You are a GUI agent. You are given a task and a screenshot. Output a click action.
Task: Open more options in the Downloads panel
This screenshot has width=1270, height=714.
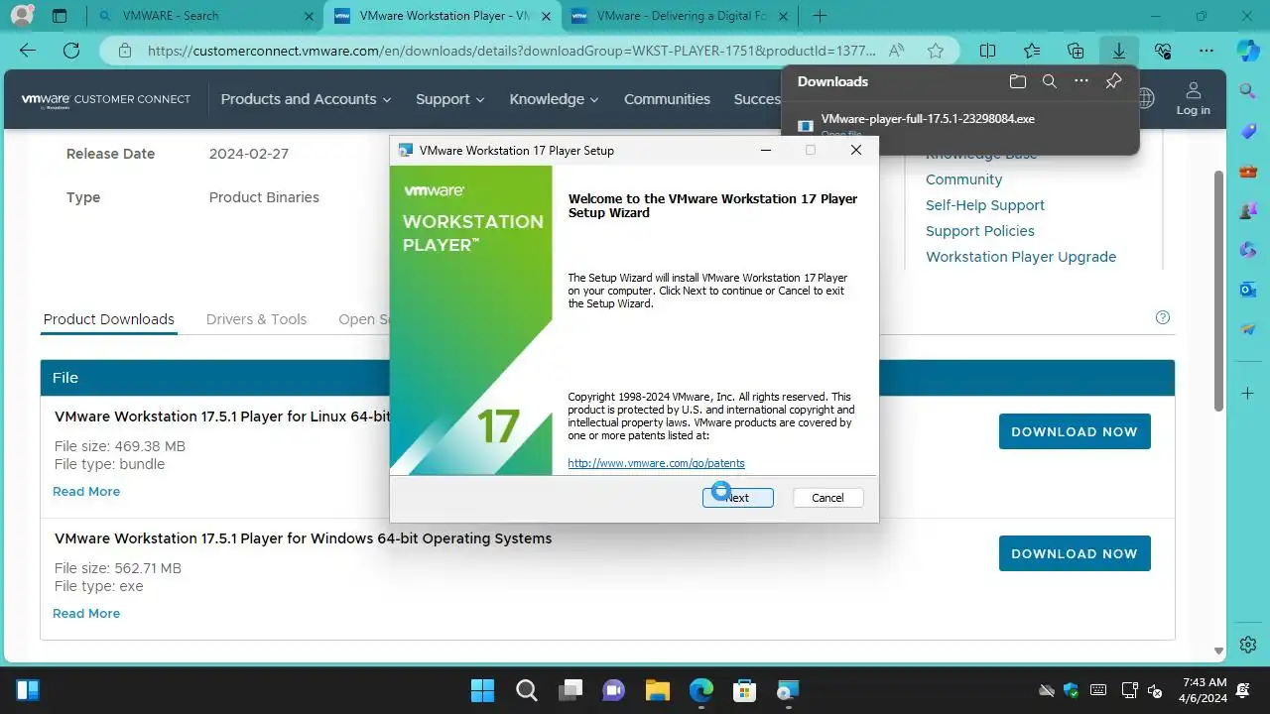pos(1081,81)
